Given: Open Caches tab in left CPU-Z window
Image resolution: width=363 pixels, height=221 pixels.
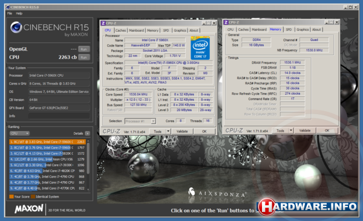Looking at the screenshot, I should (120, 31).
